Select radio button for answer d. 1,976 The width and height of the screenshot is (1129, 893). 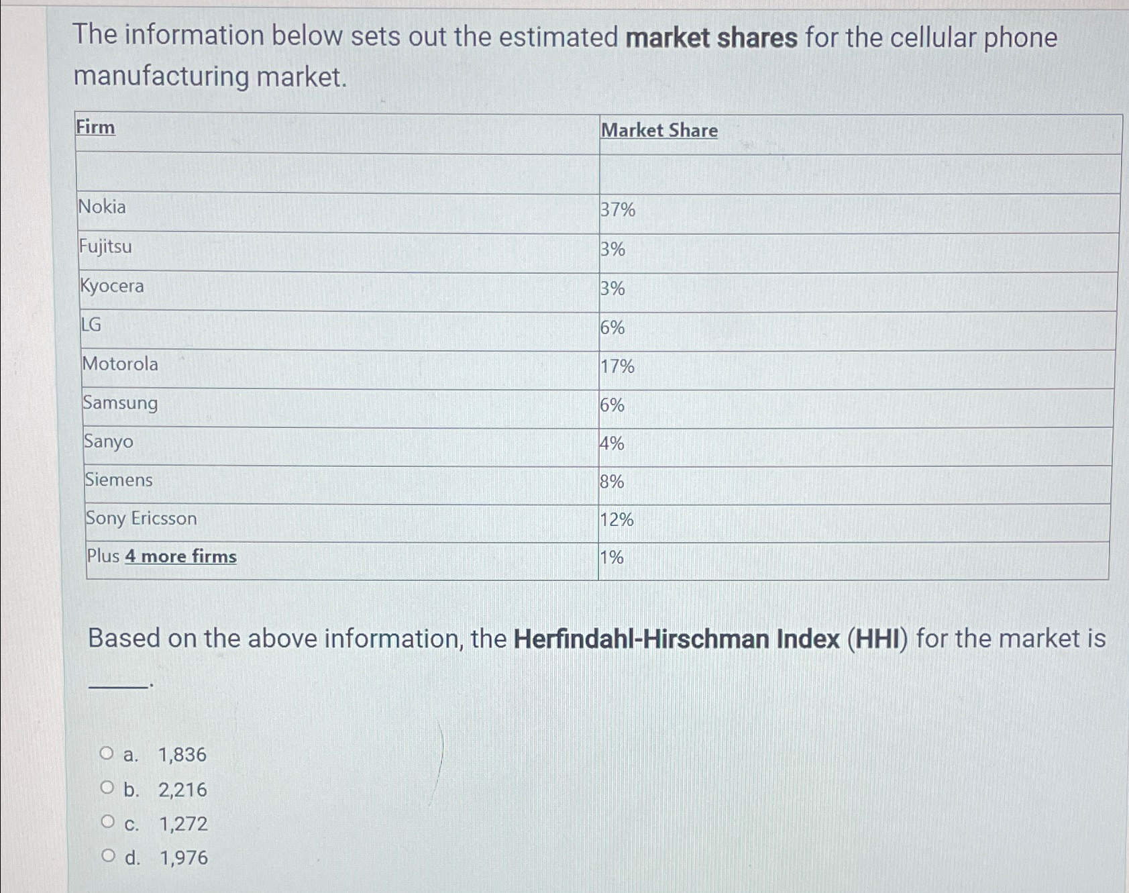pyautogui.click(x=107, y=856)
